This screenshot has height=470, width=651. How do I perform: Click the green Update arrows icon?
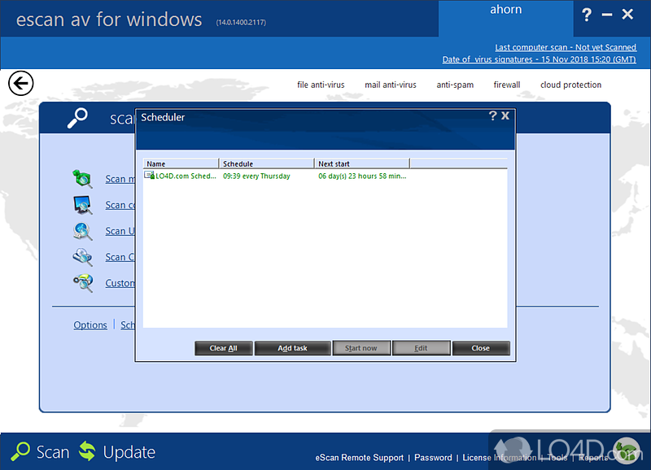(x=87, y=451)
